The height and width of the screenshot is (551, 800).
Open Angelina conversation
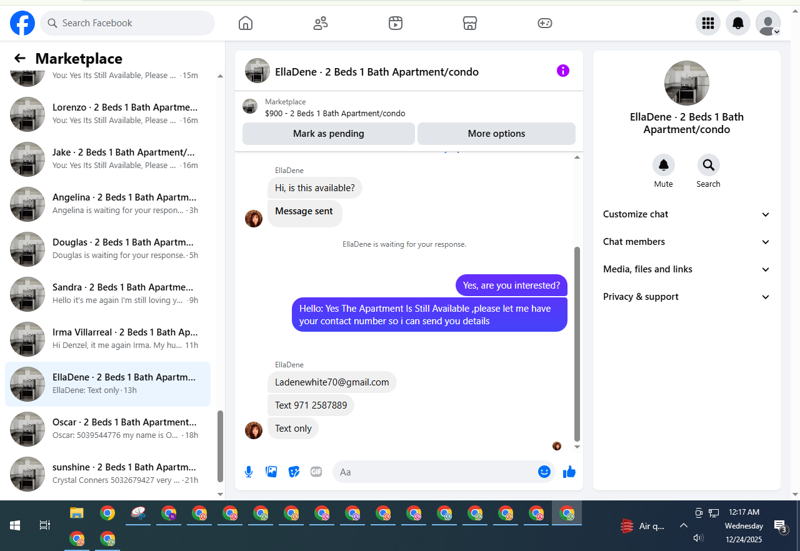(x=108, y=204)
